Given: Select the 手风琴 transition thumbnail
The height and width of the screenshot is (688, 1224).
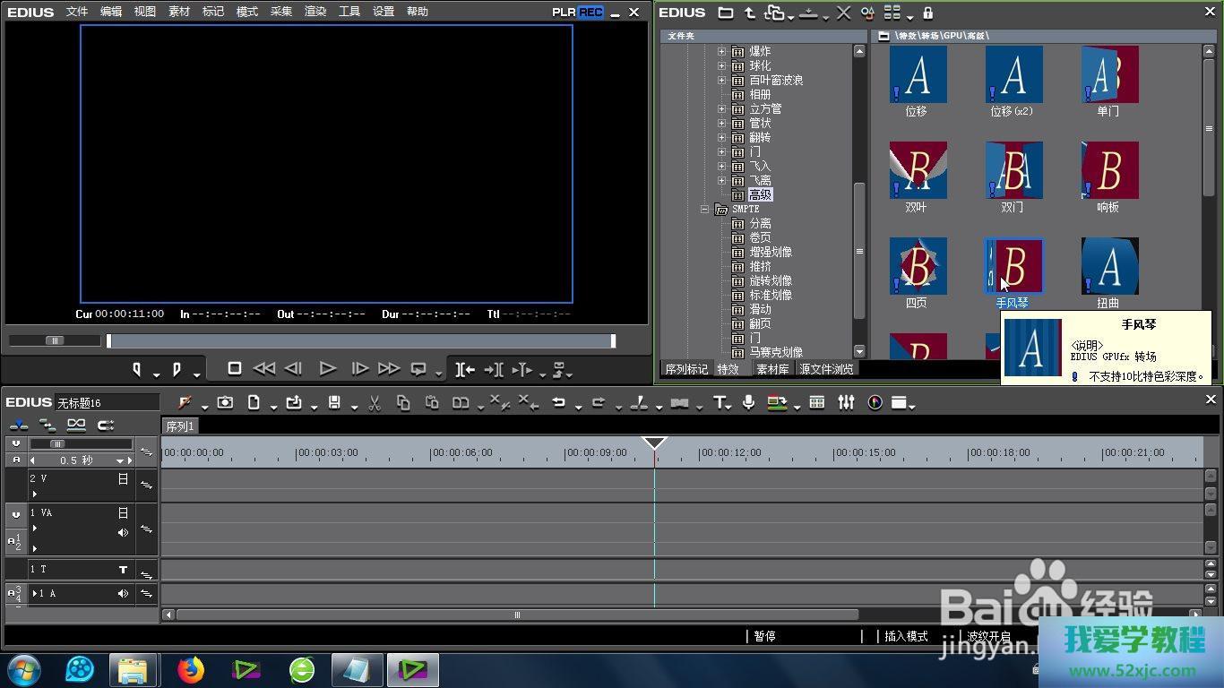Looking at the screenshot, I should [x=1013, y=266].
